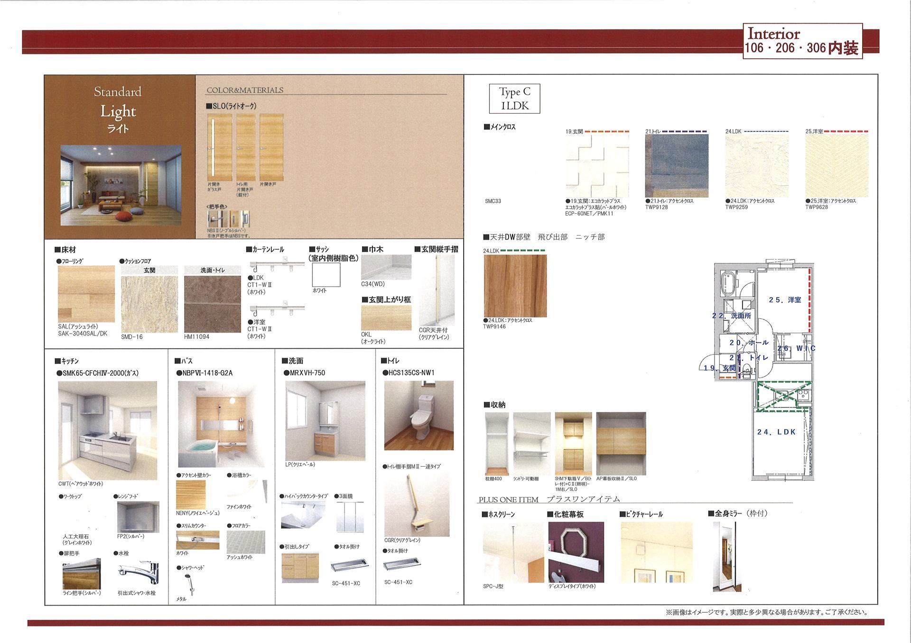Click the 玄関縦手摺 handrail image
The height and width of the screenshot is (643, 911).
pyautogui.click(x=437, y=290)
